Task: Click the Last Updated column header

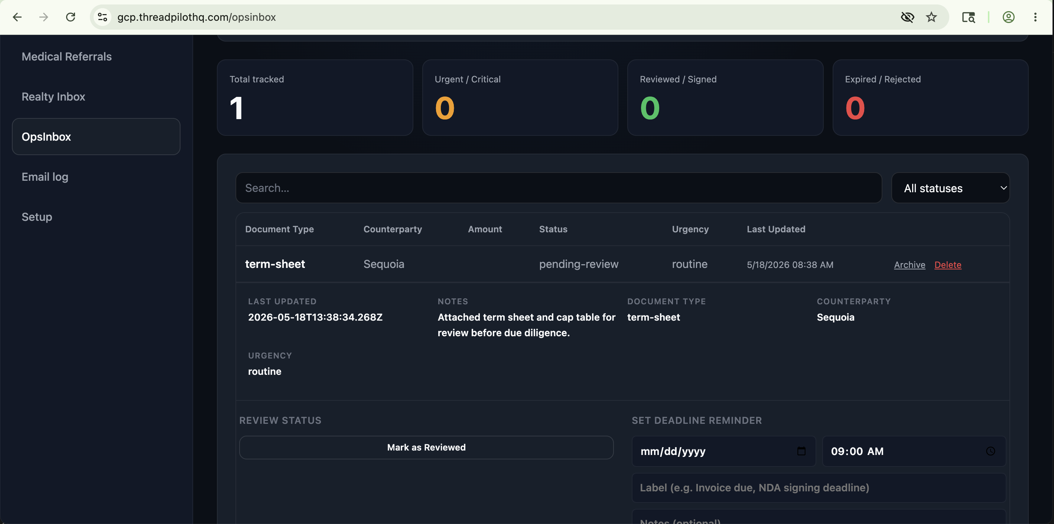Action: point(776,229)
